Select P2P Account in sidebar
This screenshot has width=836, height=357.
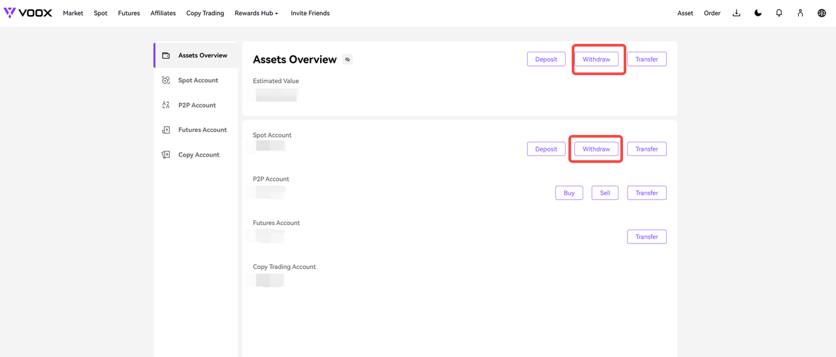tap(195, 105)
